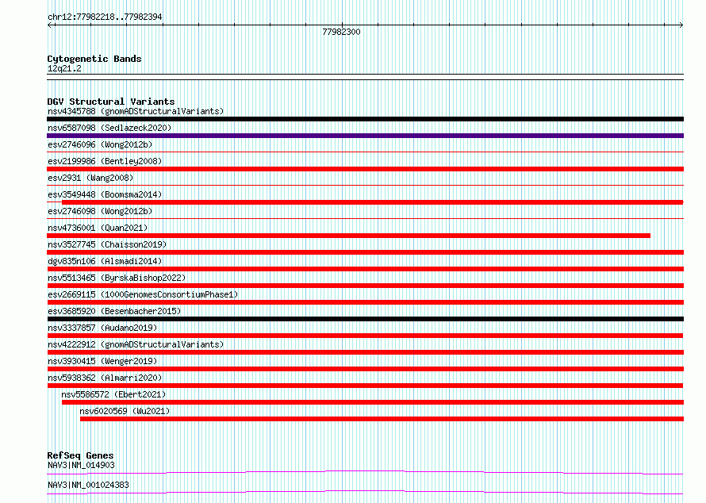This screenshot has width=706, height=503.
Task: Open variant nsv3337857 (Audano2019)
Action: coord(102,328)
